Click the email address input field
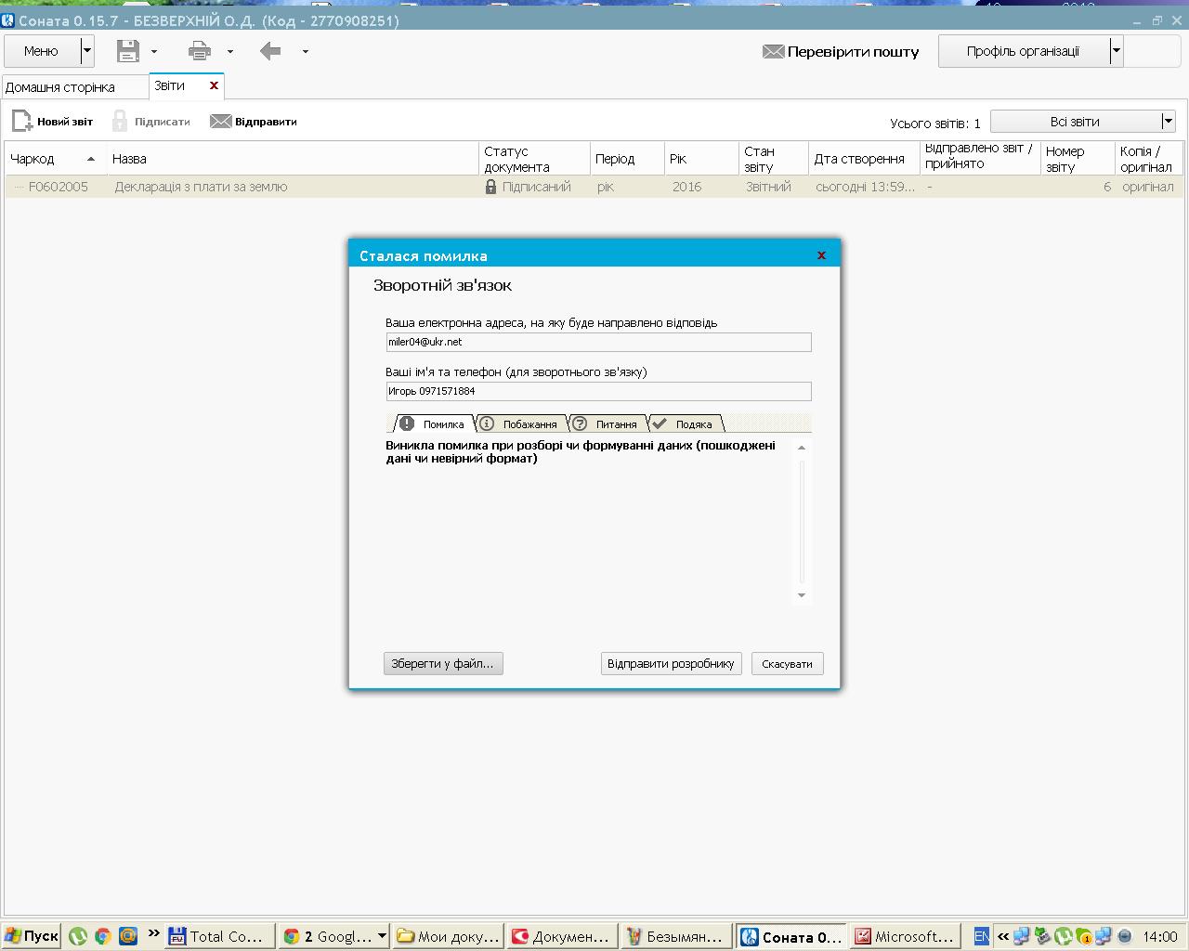This screenshot has height=951, width=1189. pos(598,343)
